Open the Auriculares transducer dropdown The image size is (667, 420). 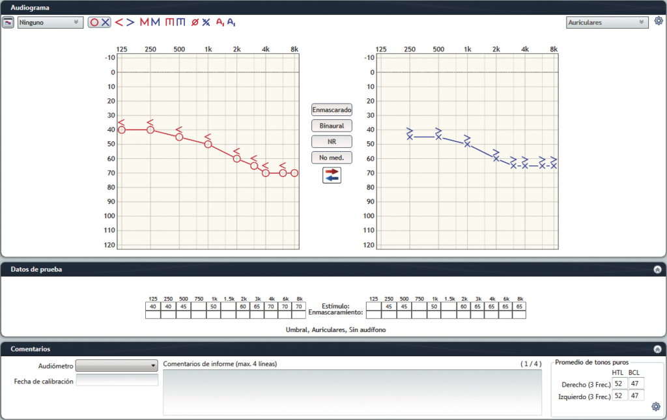607,22
